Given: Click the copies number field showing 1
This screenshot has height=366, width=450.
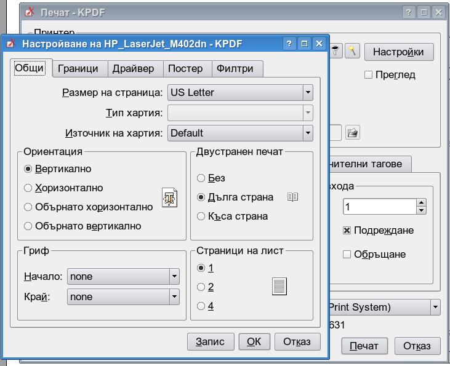Looking at the screenshot, I should pyautogui.click(x=380, y=207).
